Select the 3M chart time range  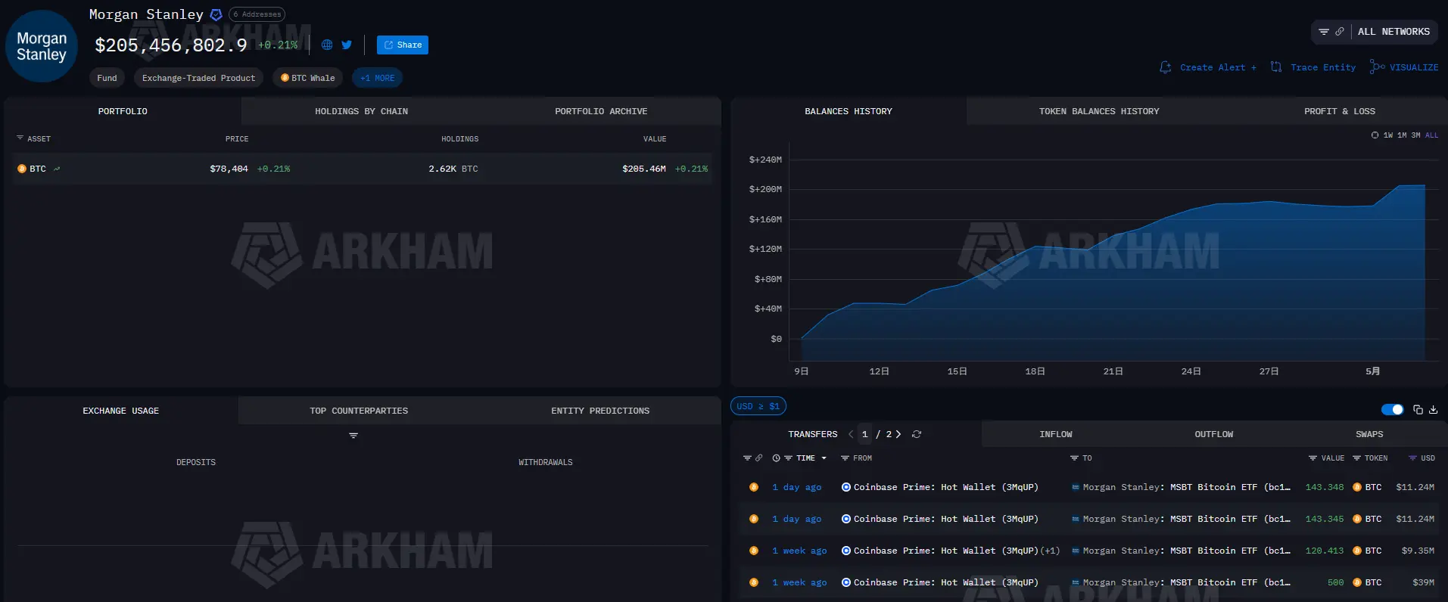(x=1415, y=135)
